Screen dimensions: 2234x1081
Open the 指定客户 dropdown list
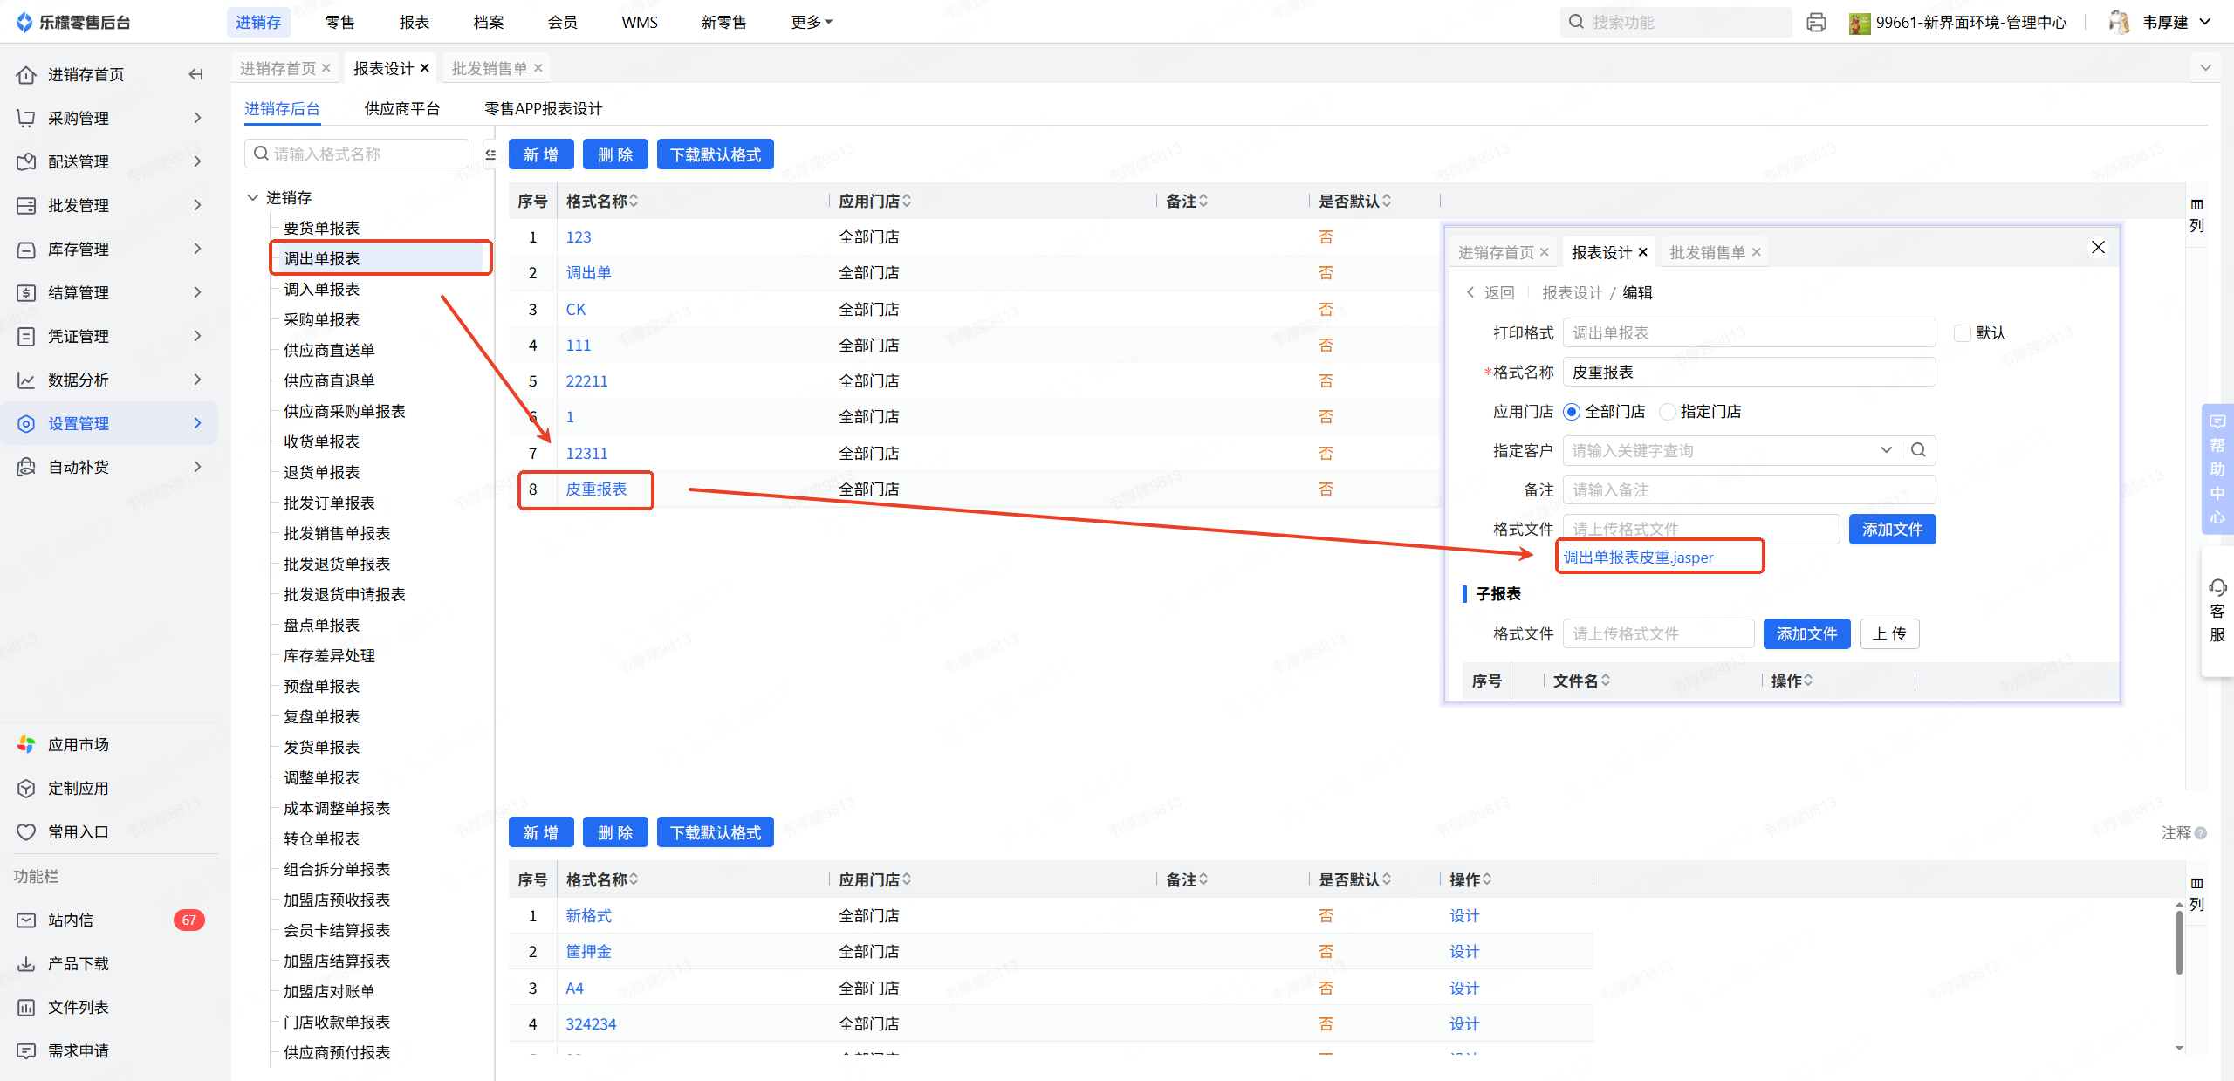pos(1886,450)
